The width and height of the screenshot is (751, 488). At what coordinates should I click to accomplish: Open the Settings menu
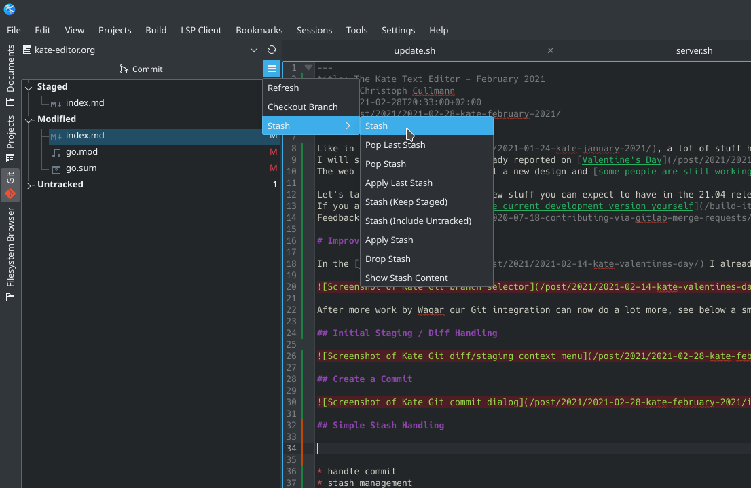click(399, 30)
